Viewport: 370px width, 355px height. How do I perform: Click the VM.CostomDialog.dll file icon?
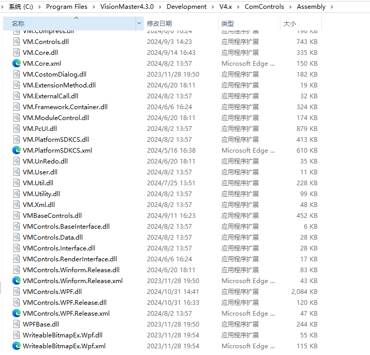[x=17, y=75]
